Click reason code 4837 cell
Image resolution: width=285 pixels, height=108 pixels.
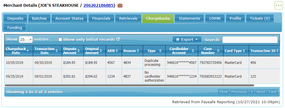click(132, 76)
